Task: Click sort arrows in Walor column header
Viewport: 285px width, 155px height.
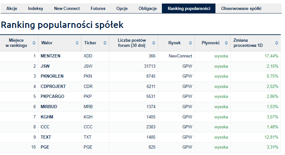Action: [x=77, y=43]
